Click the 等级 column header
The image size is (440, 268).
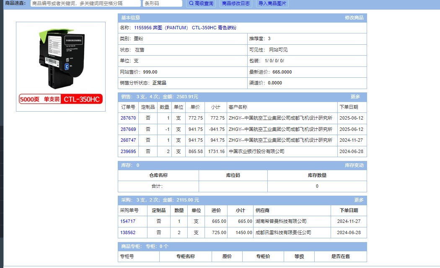tap(299, 256)
